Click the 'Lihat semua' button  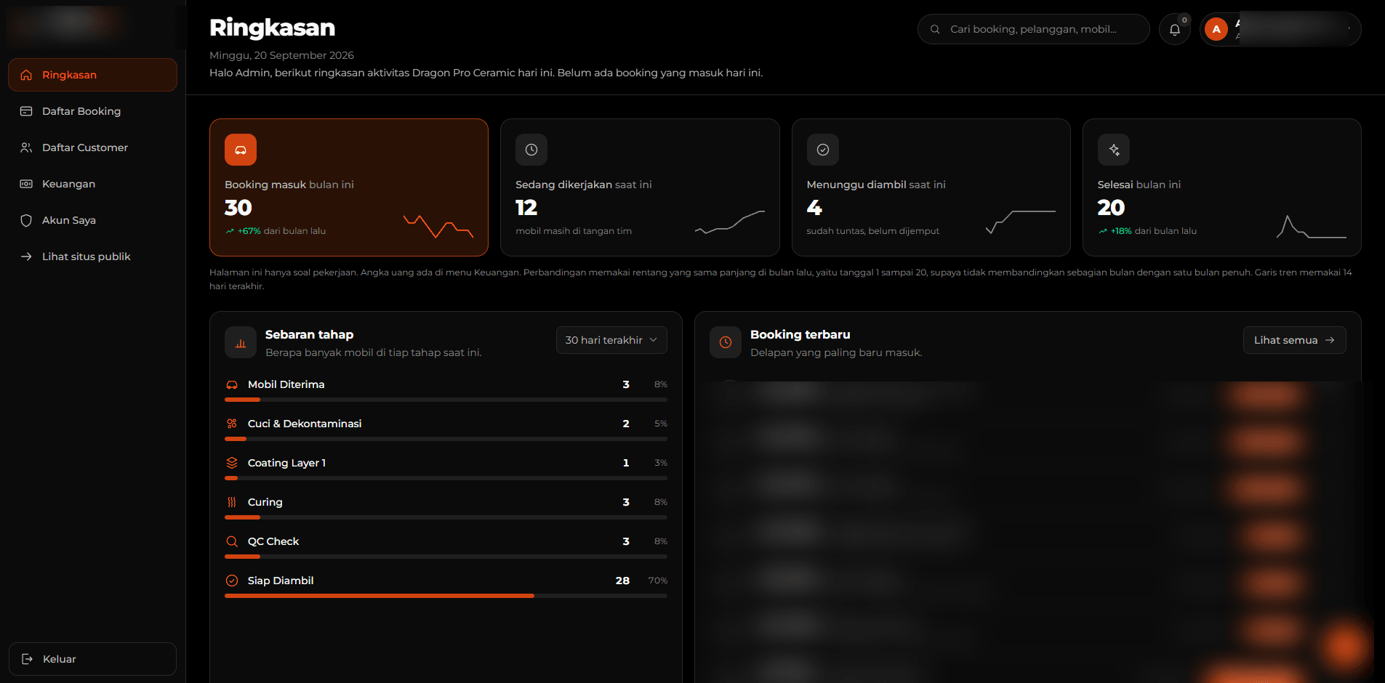1294,340
